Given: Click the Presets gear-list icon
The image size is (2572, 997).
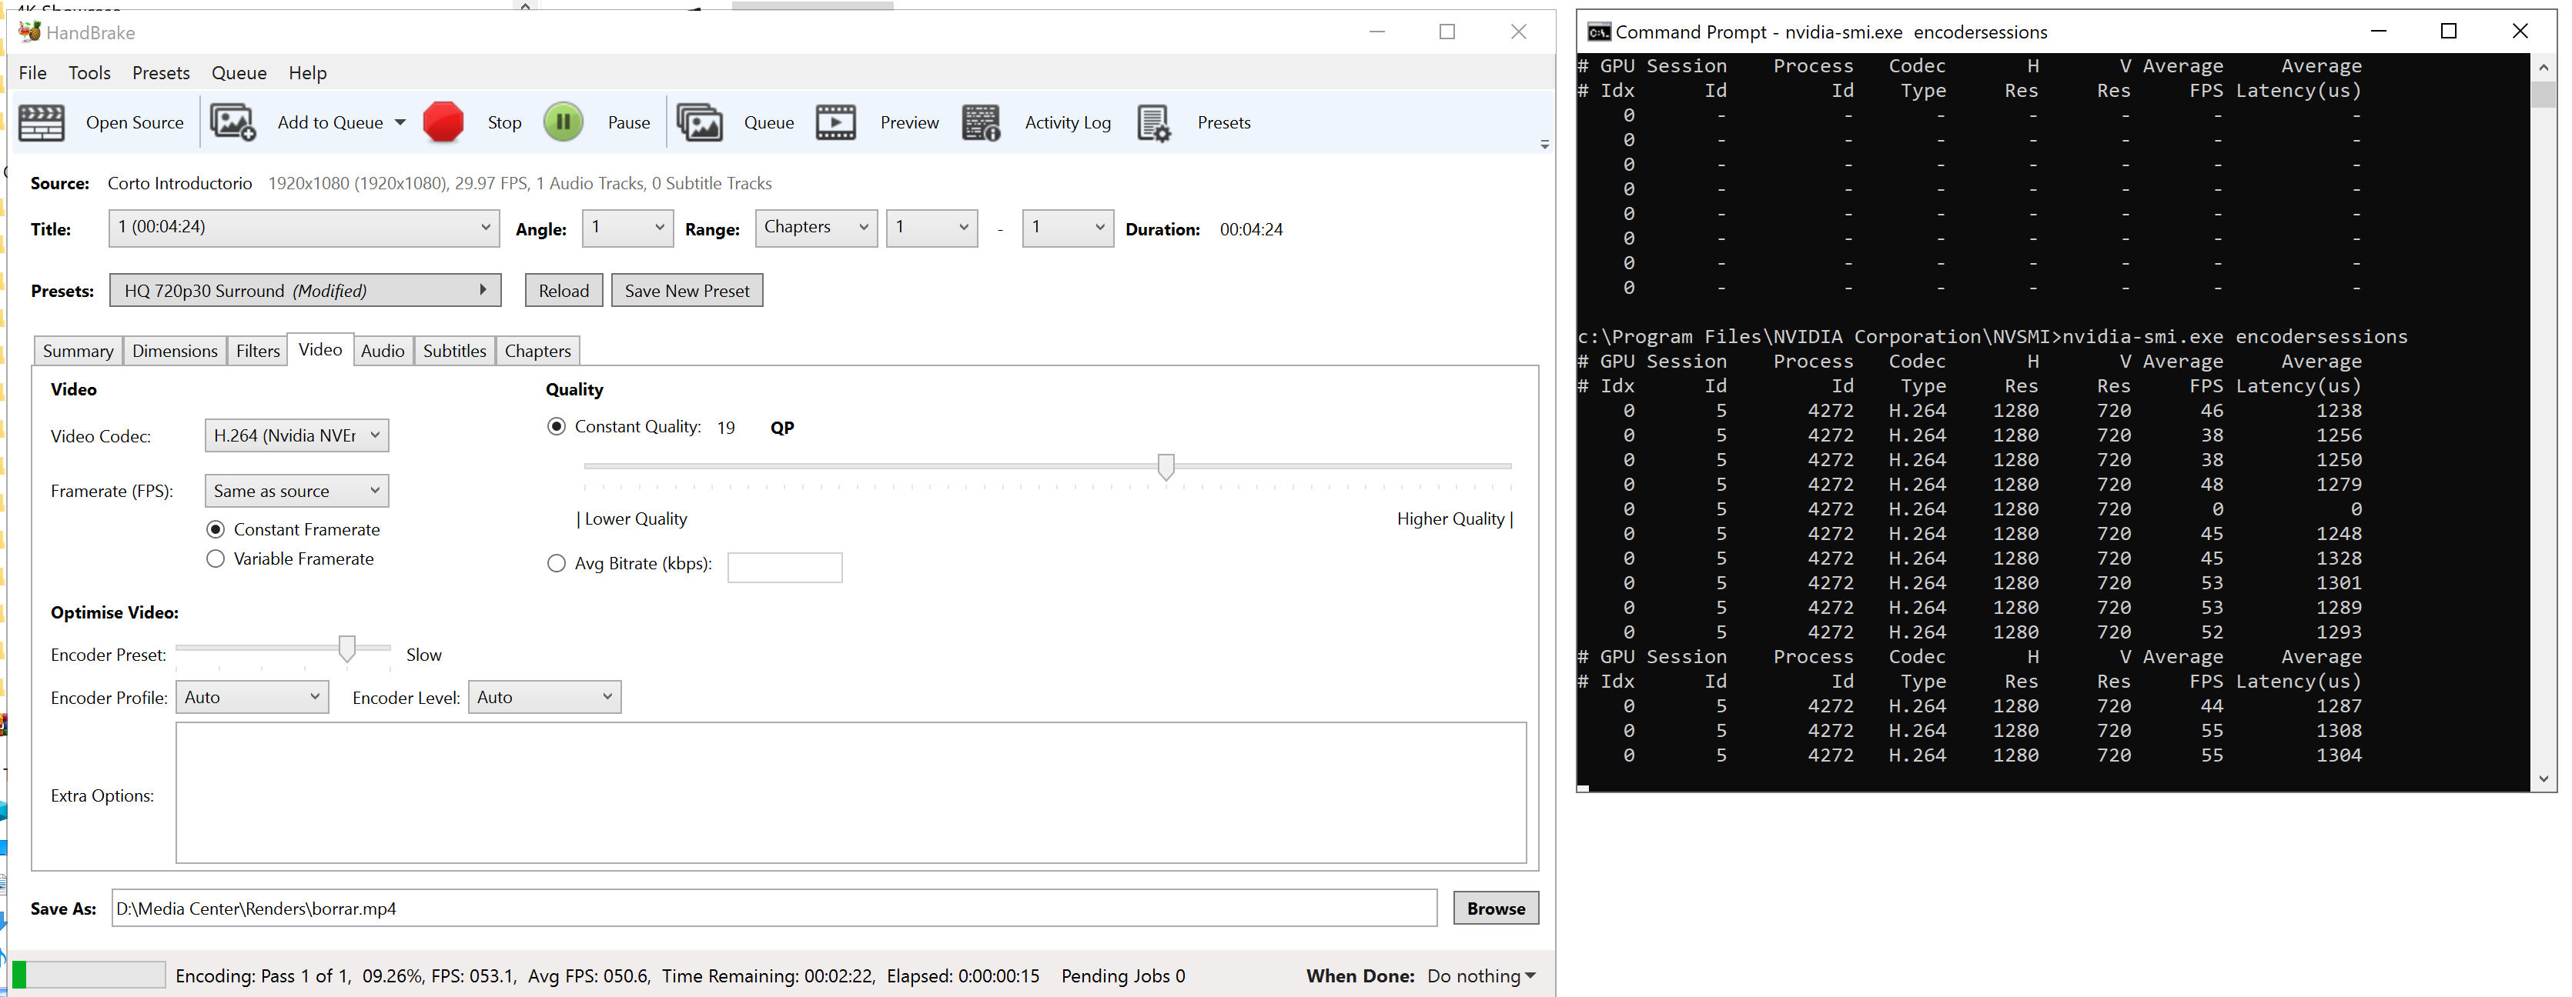Looking at the screenshot, I should [x=1153, y=123].
